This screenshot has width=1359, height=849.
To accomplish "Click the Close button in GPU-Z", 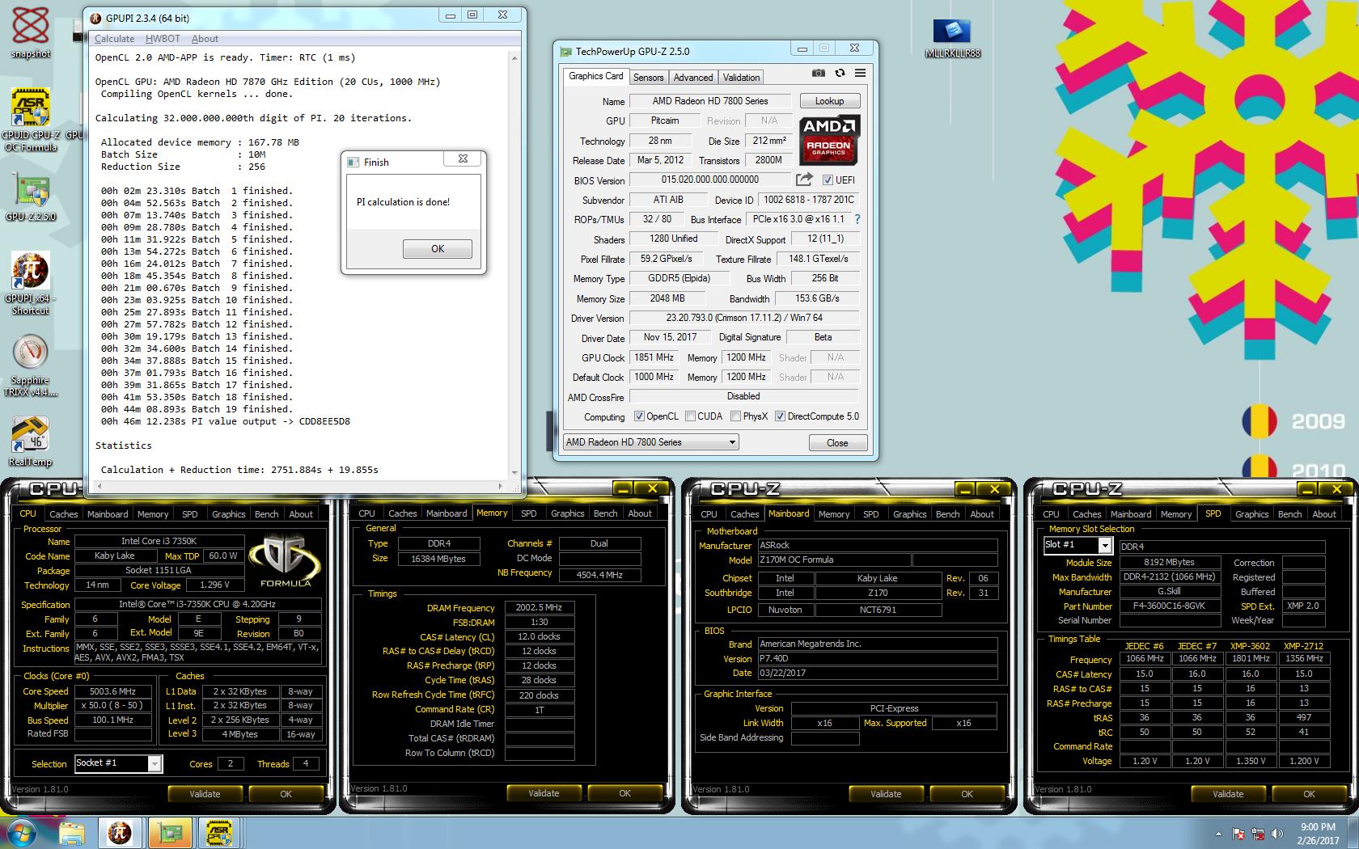I will [x=837, y=443].
